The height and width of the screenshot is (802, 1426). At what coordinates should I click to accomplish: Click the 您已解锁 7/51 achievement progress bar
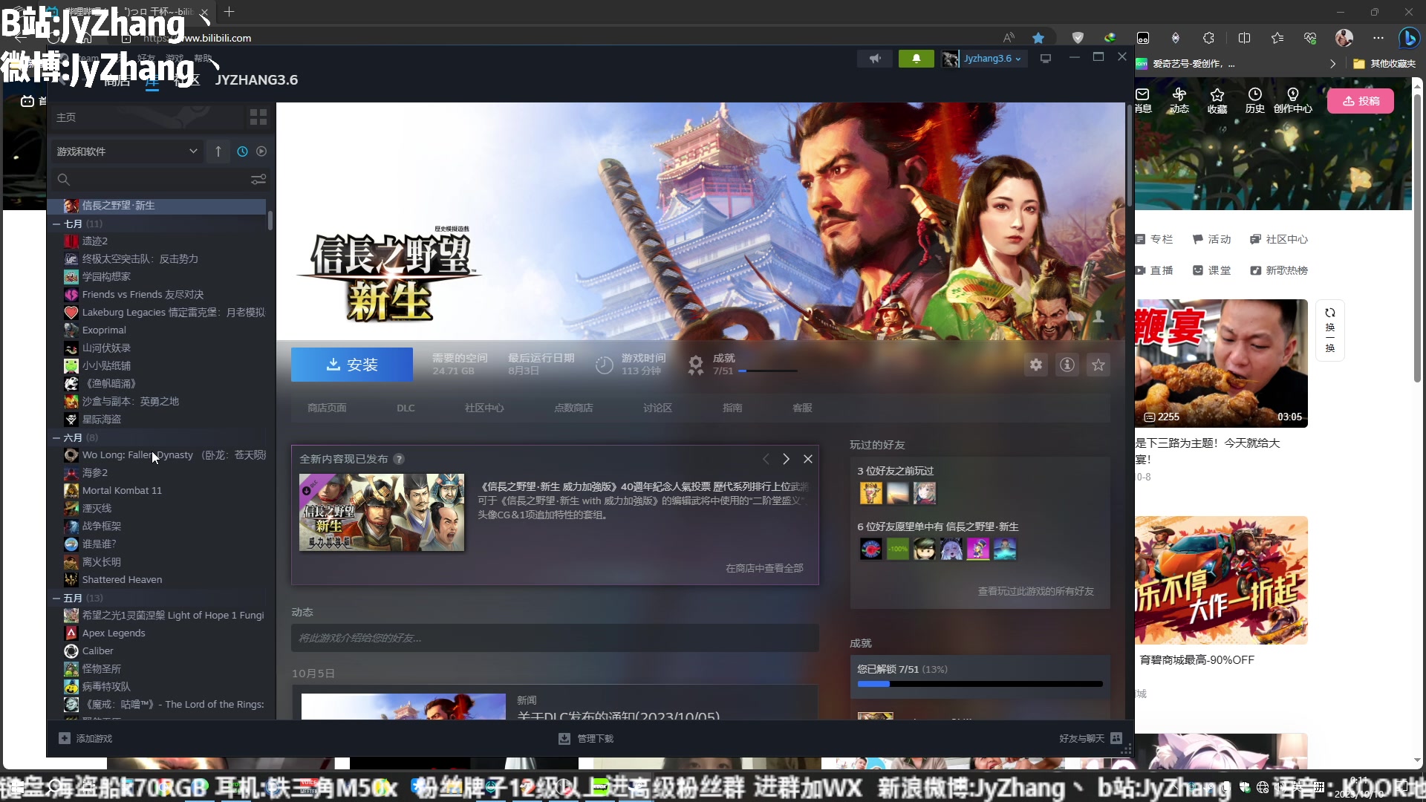coord(980,684)
